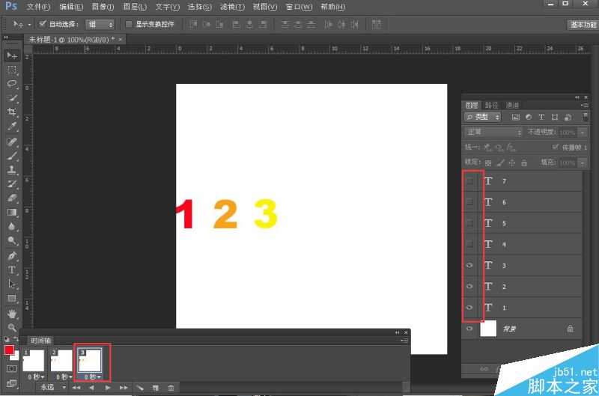Toggle Quick Mask mode icon
The height and width of the screenshot is (396, 599).
(12, 369)
